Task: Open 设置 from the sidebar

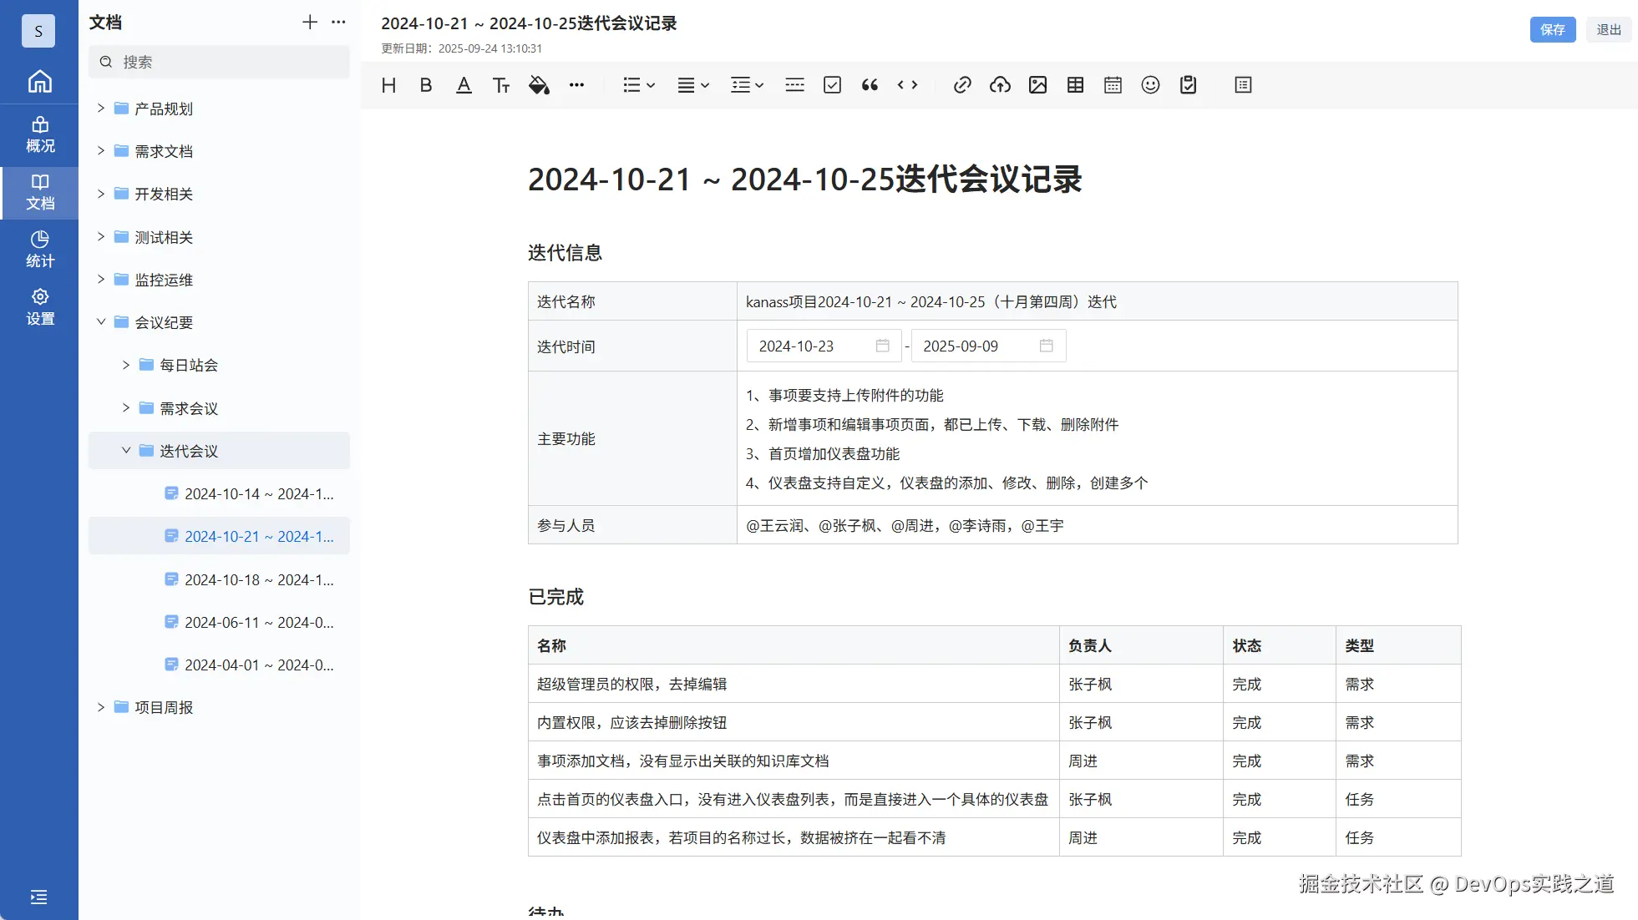Action: pyautogui.click(x=38, y=306)
